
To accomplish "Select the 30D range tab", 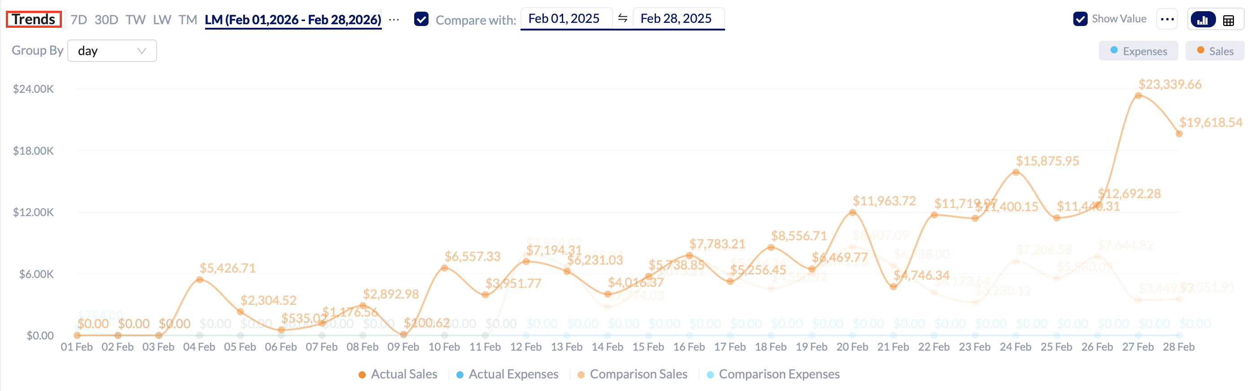I will (x=106, y=20).
